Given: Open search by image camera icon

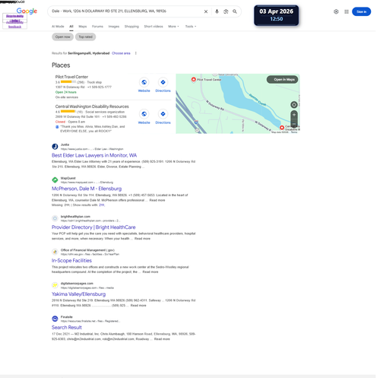Looking at the screenshot, I should tap(226, 11).
